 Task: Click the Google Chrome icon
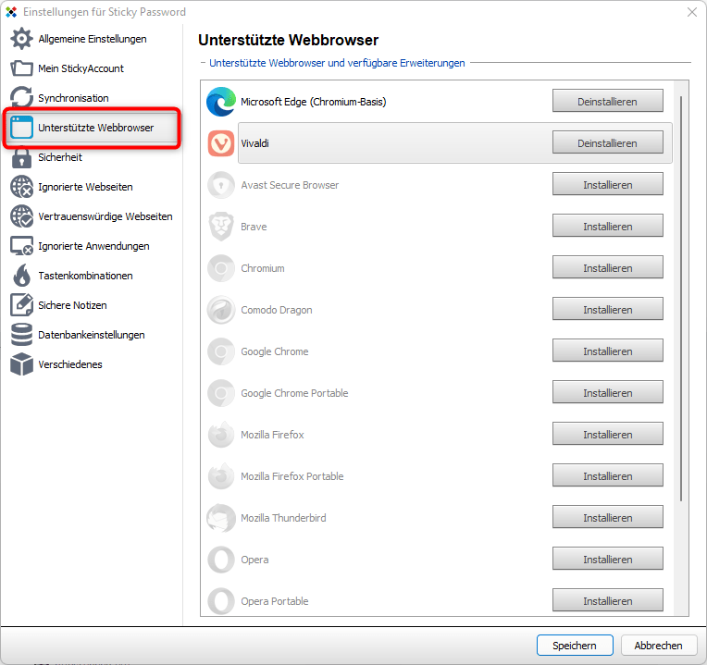click(x=221, y=351)
